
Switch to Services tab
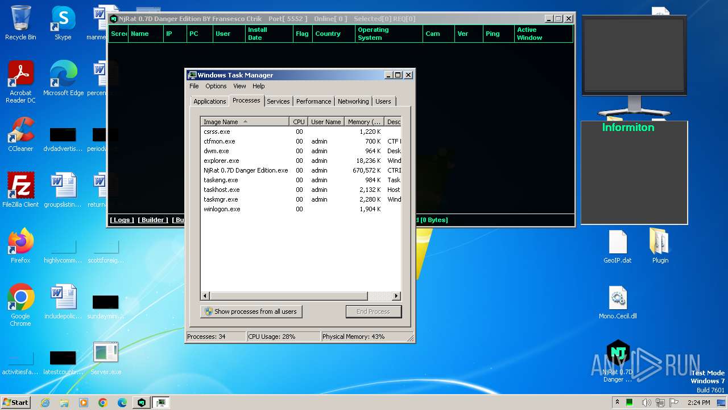(x=278, y=101)
